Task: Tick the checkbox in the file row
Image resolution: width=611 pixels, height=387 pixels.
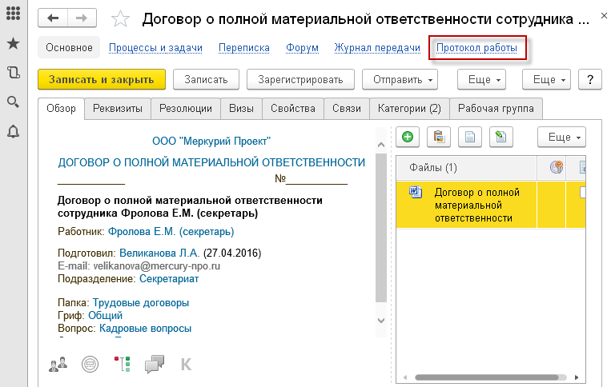Action: pos(584,193)
